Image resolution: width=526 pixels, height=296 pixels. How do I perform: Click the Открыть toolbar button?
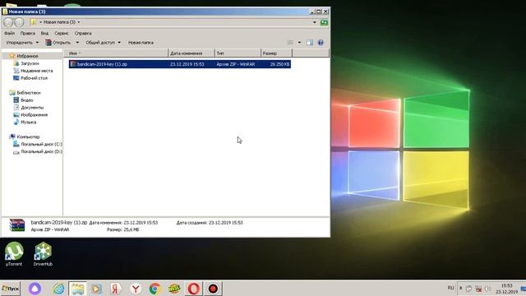(x=58, y=43)
